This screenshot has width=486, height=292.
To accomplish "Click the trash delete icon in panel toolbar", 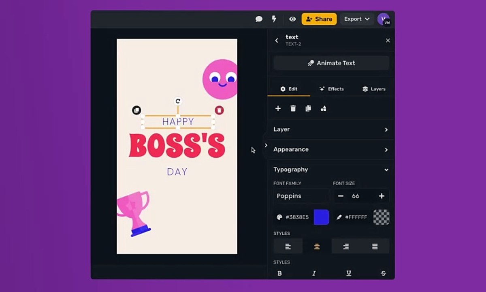I will [293, 108].
